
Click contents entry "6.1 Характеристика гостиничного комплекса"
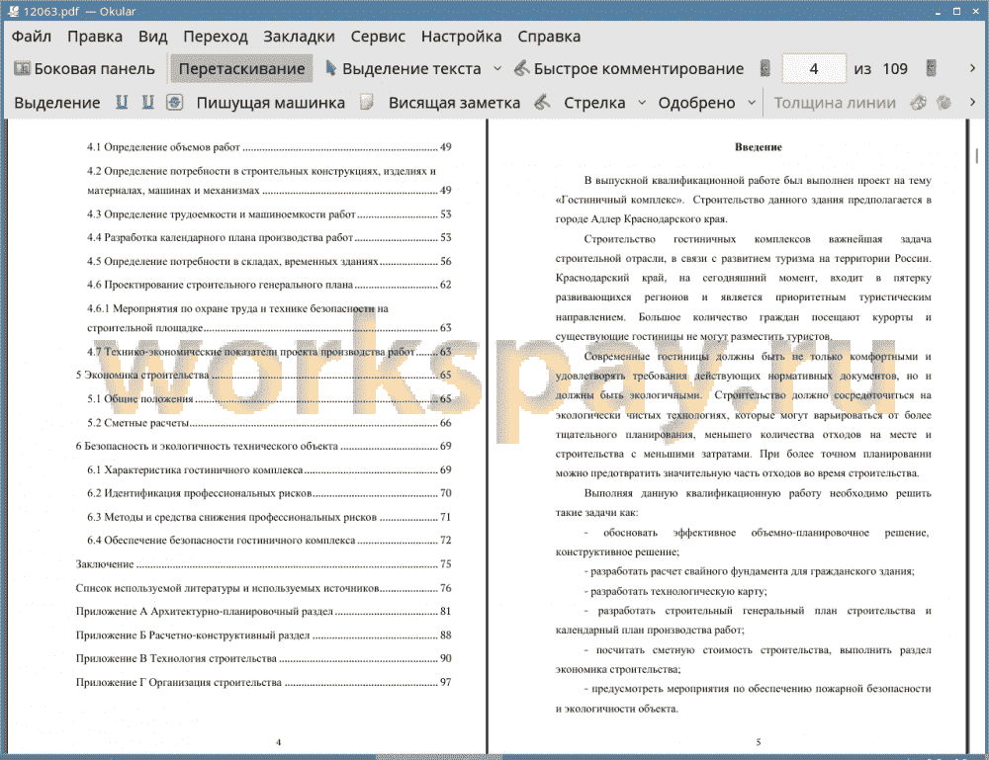tap(269, 470)
